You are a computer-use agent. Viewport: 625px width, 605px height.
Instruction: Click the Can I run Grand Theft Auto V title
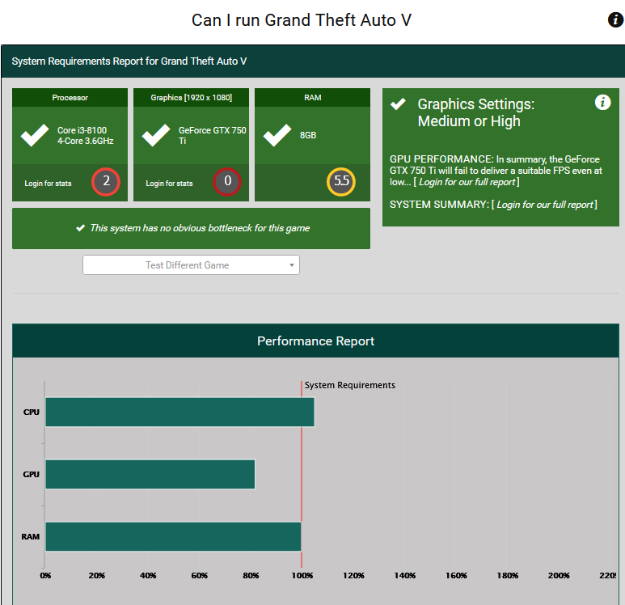tap(302, 20)
